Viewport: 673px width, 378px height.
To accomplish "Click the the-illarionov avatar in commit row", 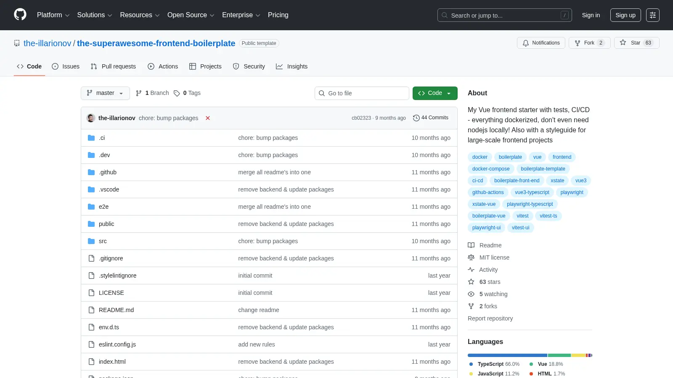I will (91, 118).
